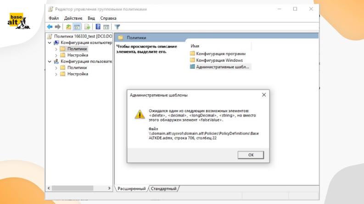This screenshot has height=204, width=364.
Task: Toggle the Show/Hide console tree icon
Action: (x=76, y=27)
